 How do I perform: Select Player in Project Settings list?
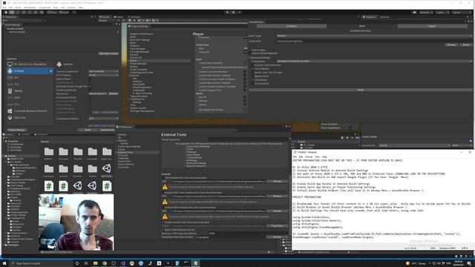click(160, 61)
